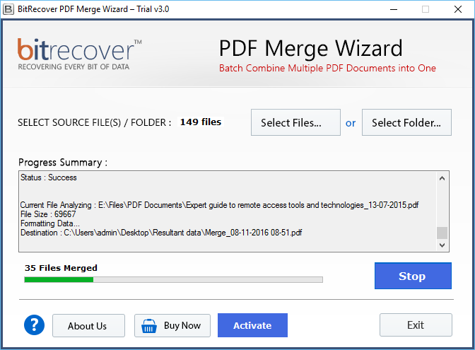
Task: Click the BitRecover app icon in title bar
Action: tap(8, 9)
